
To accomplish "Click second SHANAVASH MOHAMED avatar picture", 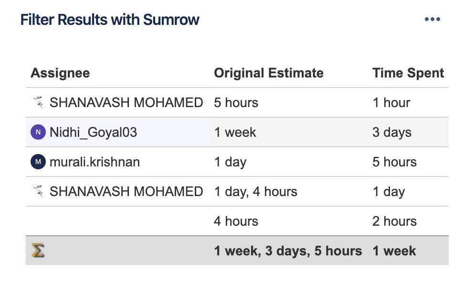I will (x=39, y=191).
